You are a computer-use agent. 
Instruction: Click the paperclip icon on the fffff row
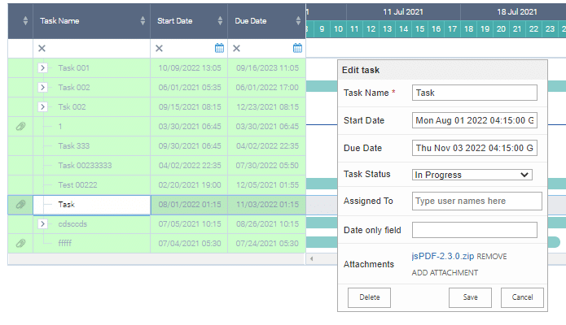20,244
